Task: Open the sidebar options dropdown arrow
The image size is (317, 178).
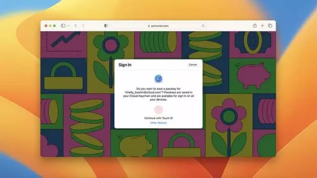Action: (68, 26)
